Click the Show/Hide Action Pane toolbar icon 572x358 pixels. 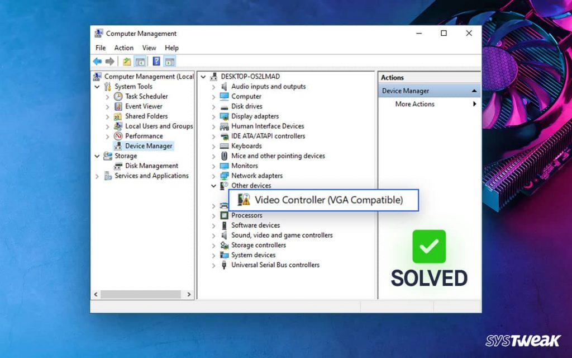169,62
